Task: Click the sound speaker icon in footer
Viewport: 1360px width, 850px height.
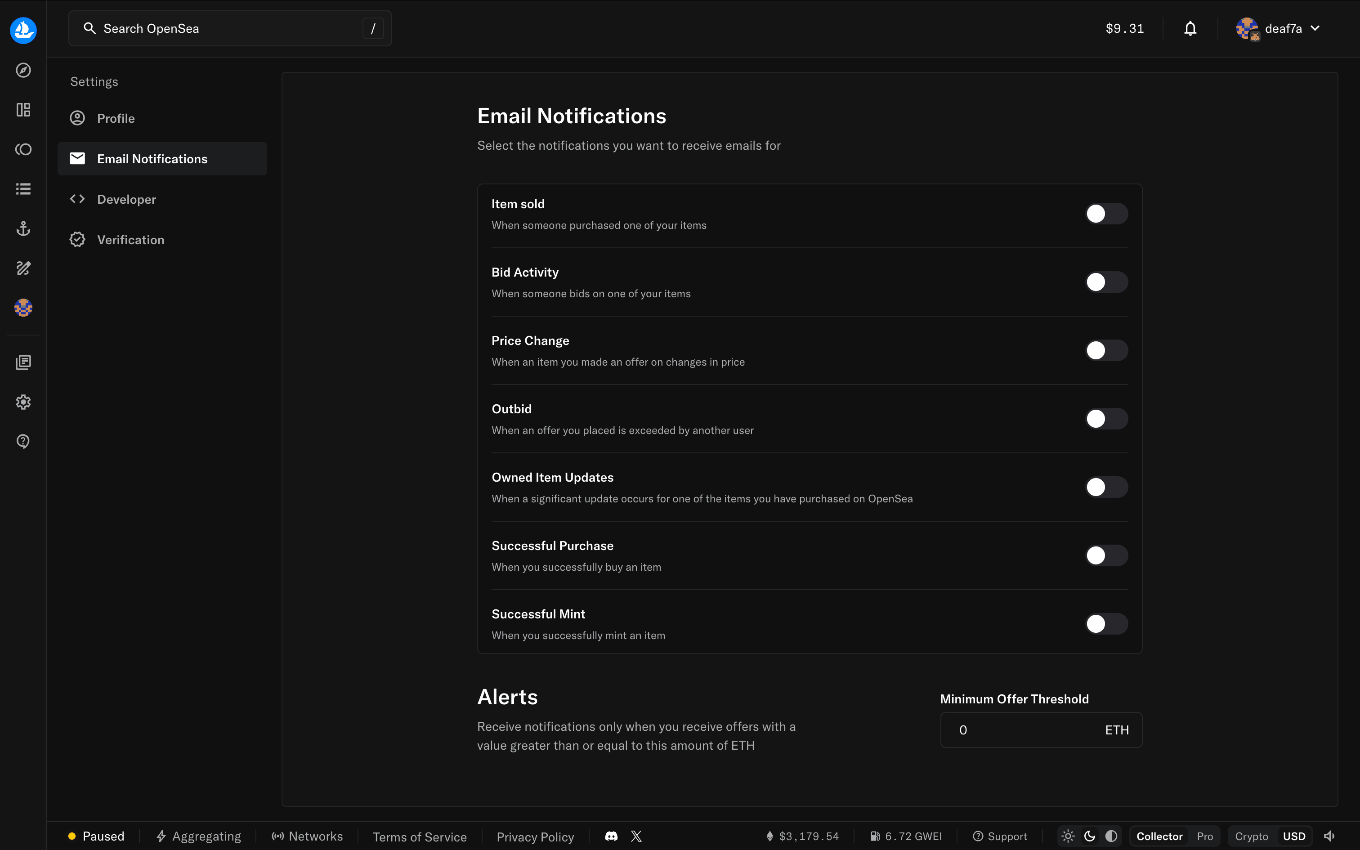Action: pyautogui.click(x=1329, y=836)
